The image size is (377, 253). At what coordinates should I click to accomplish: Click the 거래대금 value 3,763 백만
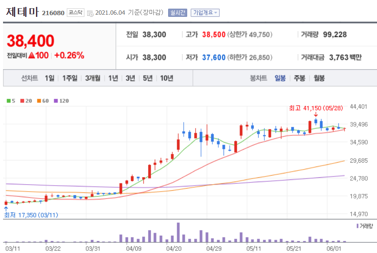click(345, 58)
